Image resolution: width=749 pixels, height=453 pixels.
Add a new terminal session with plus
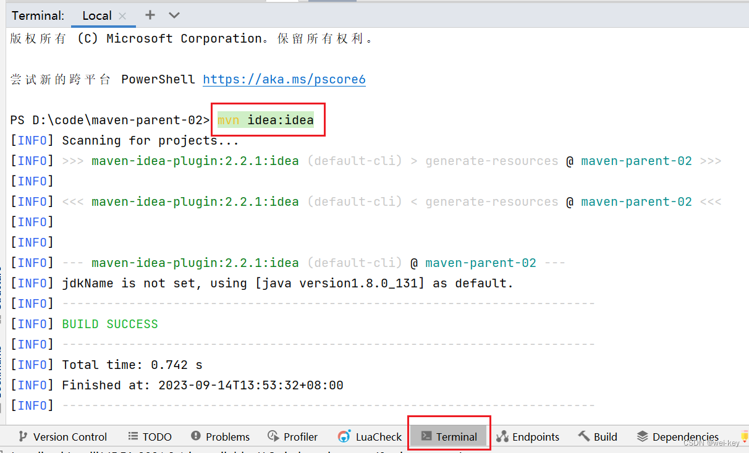[x=150, y=15]
